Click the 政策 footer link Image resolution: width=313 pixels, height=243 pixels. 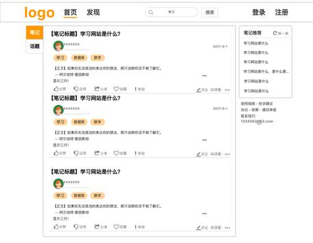click(255, 110)
